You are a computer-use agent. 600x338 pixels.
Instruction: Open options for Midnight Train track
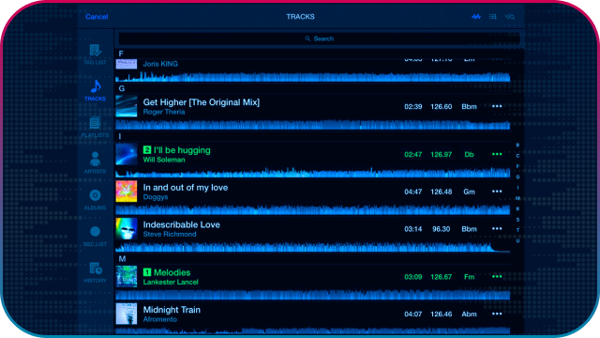(x=497, y=314)
